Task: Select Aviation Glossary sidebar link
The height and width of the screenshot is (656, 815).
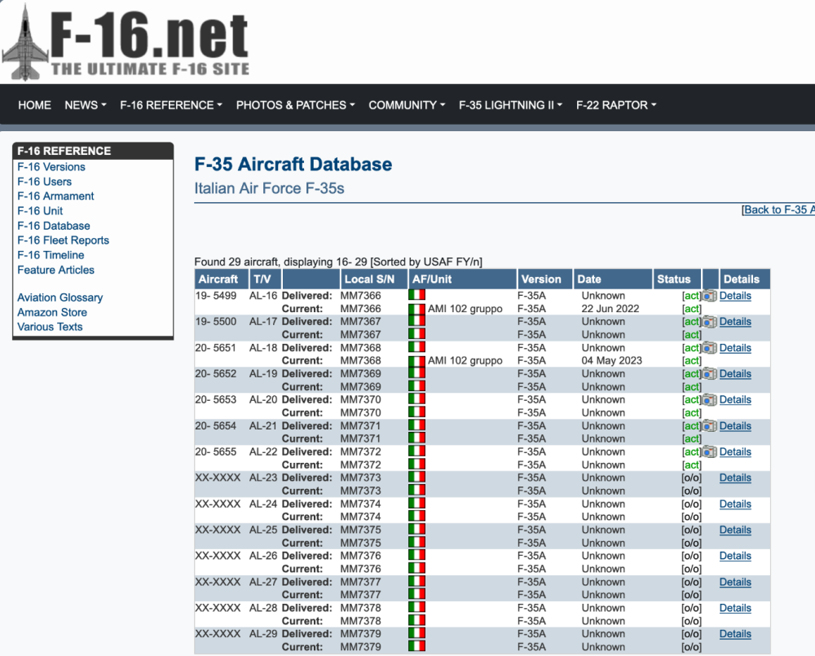Action: [59, 297]
